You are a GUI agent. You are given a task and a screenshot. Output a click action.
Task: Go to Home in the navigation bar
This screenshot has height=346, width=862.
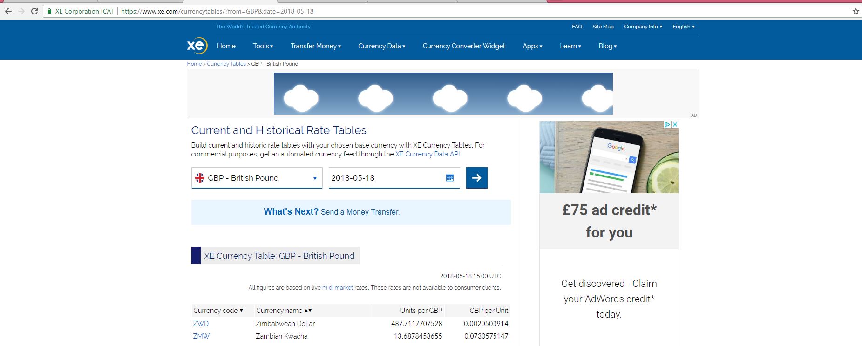click(226, 46)
